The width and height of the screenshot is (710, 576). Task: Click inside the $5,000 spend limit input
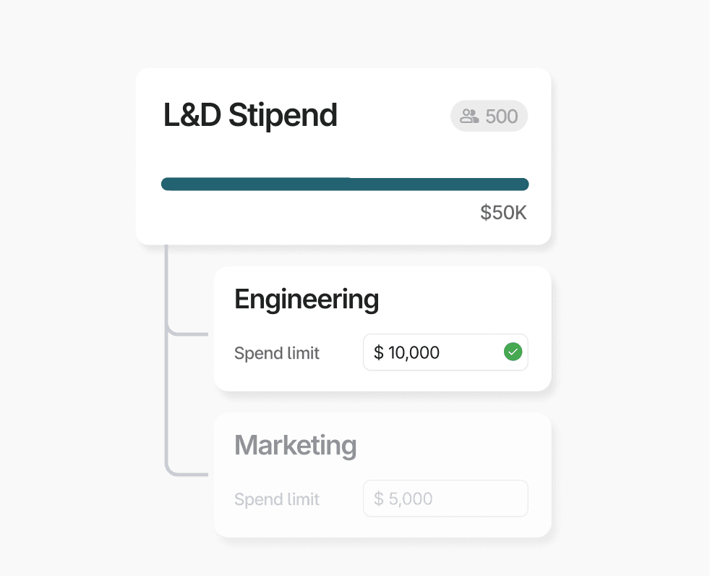(445, 499)
